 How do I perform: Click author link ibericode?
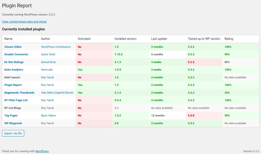(x=47, y=69)
